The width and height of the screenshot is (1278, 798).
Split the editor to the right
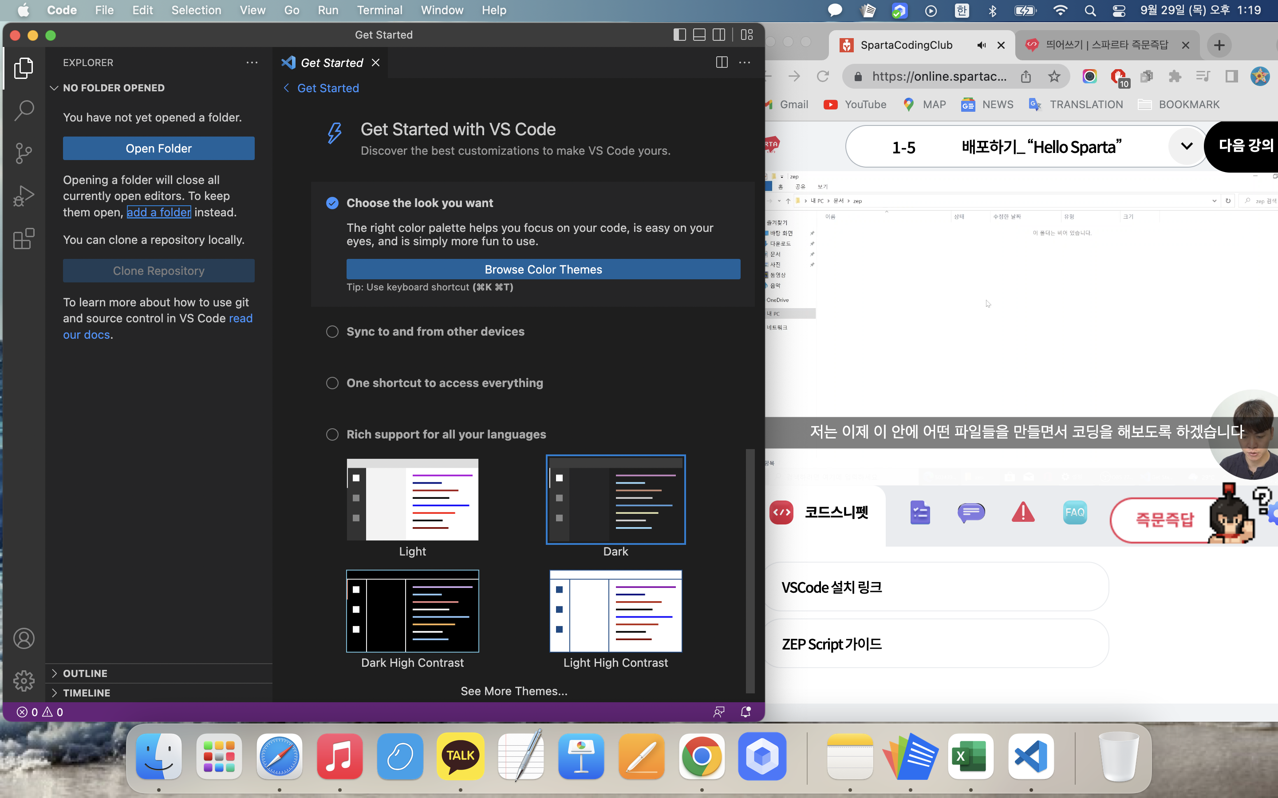pos(722,62)
